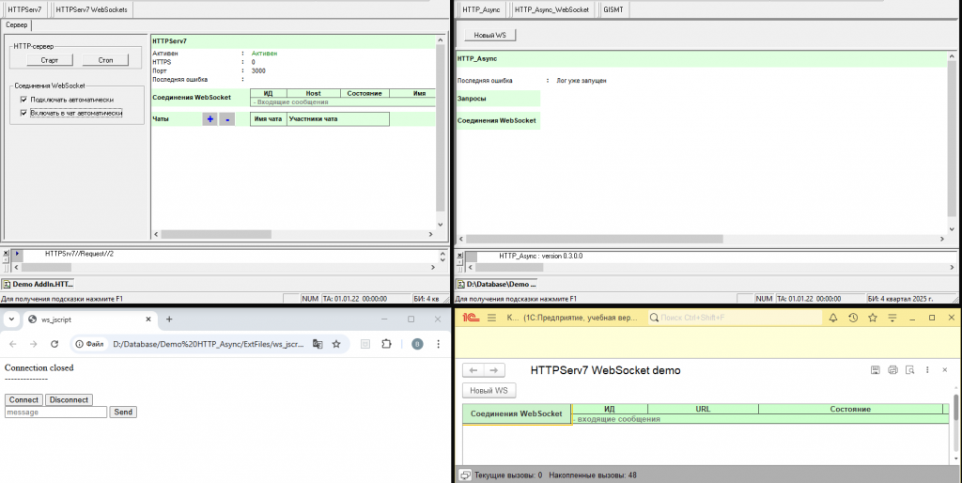Click the HTTPServ7 horizontal scrollbar thumb
The image size is (962, 483).
216,234
